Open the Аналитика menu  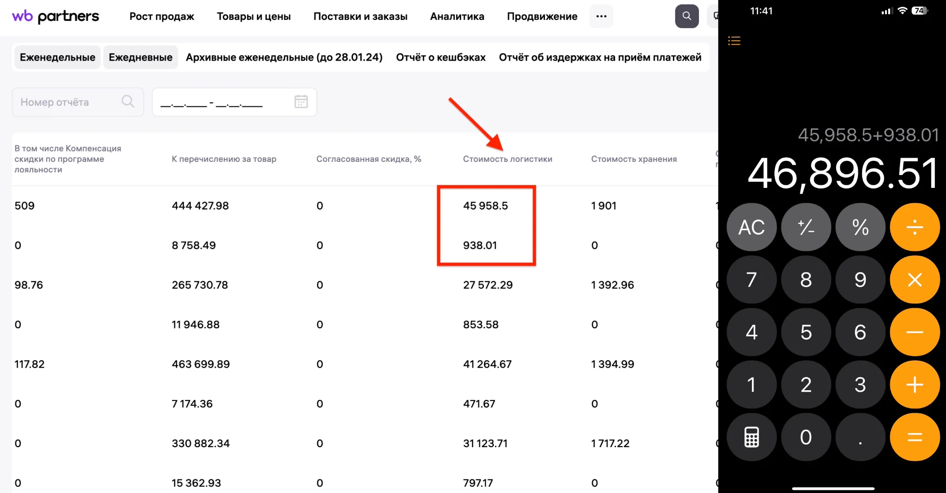(x=457, y=16)
